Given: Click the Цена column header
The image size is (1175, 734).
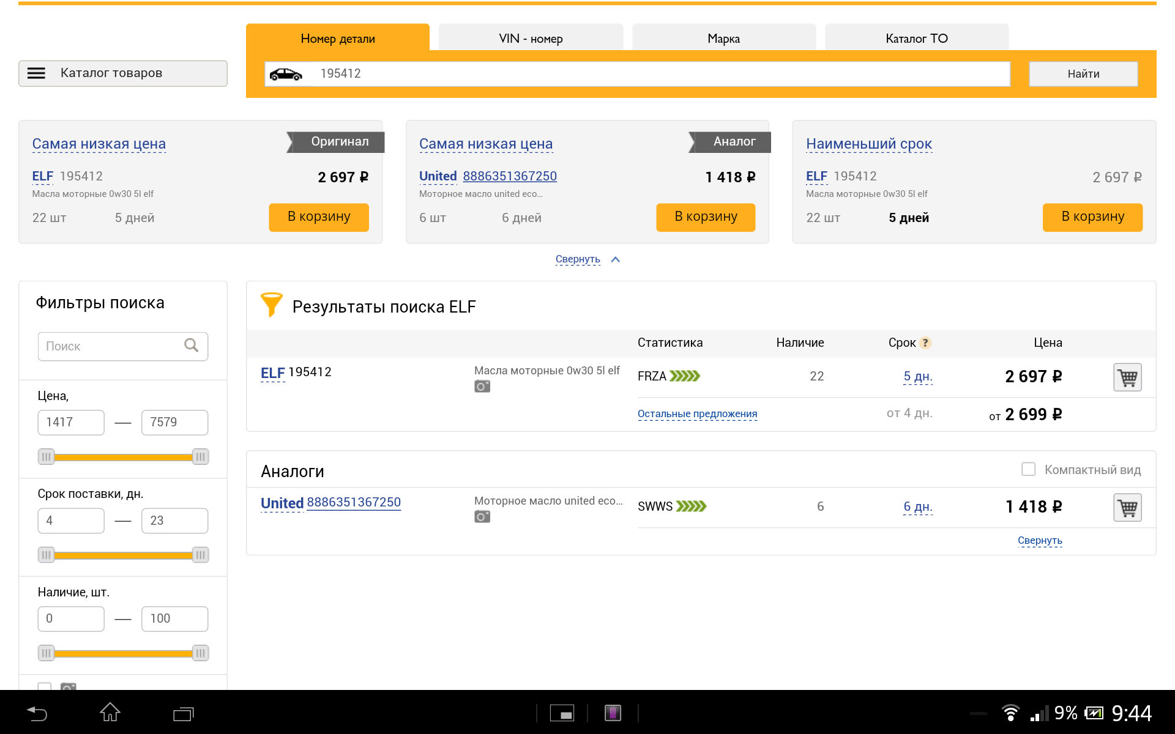Looking at the screenshot, I should (x=1048, y=343).
